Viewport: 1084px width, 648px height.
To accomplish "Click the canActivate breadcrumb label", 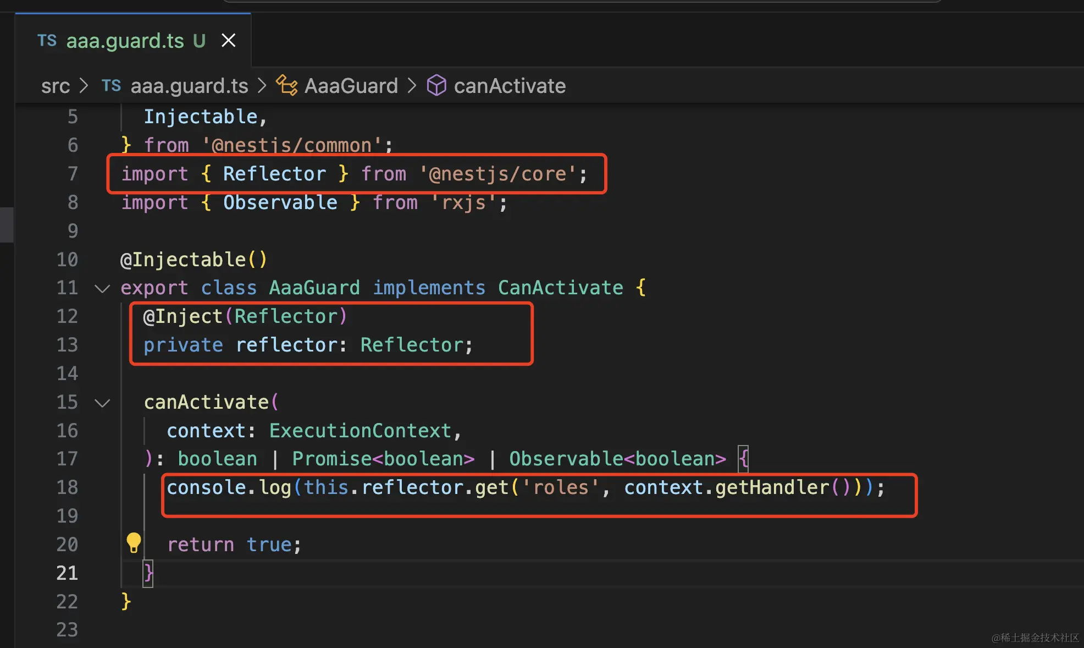I will pyautogui.click(x=510, y=86).
